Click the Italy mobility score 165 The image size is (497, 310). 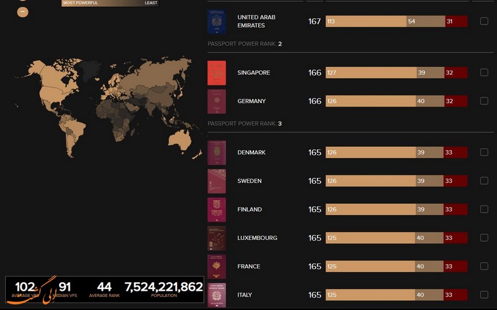coord(314,294)
